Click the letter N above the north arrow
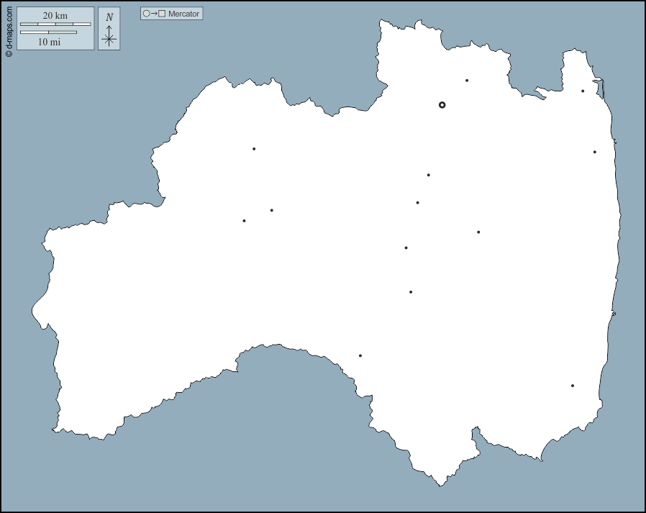Screen dimensions: 646x513 109,17
